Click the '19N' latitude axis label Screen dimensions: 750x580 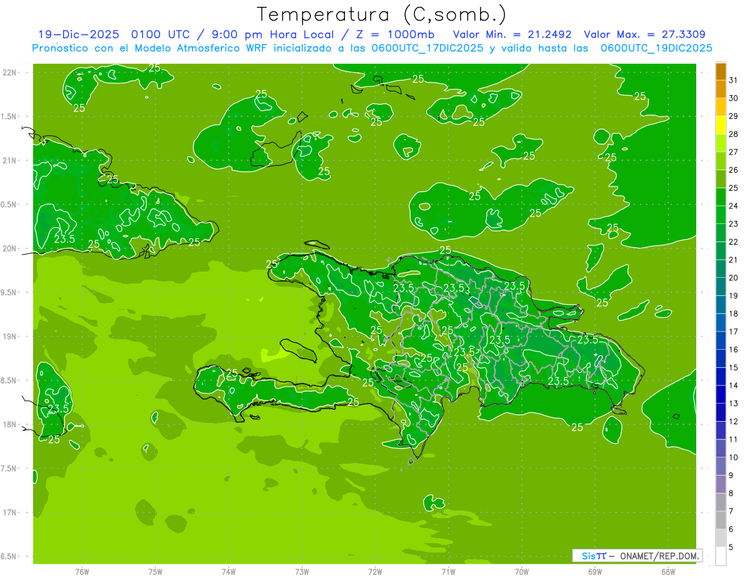click(x=10, y=337)
